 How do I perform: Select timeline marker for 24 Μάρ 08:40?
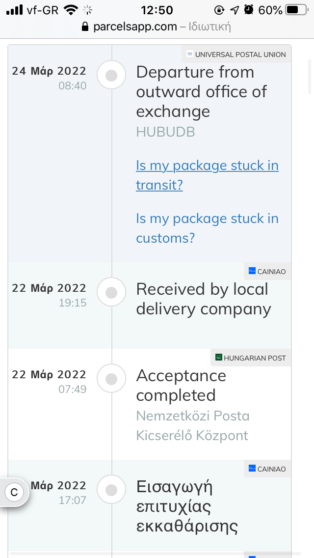coord(112,75)
